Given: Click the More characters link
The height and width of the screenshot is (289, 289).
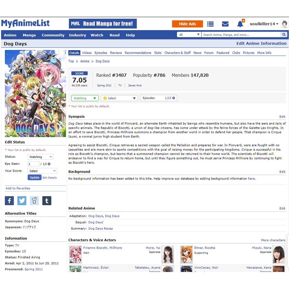Looking at the screenshot, I should coord(273,240).
